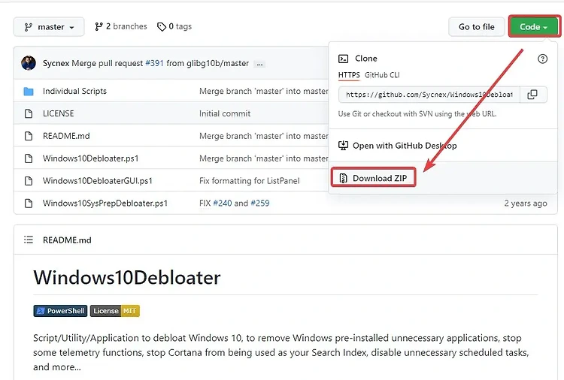Open the master branch dropdown

[49, 27]
